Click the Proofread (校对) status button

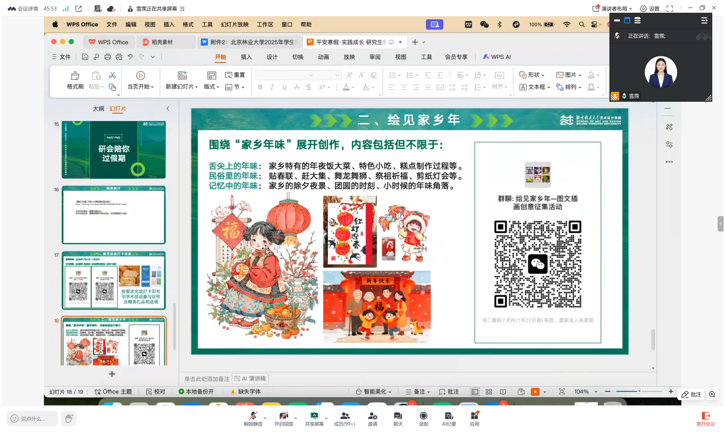point(156,392)
